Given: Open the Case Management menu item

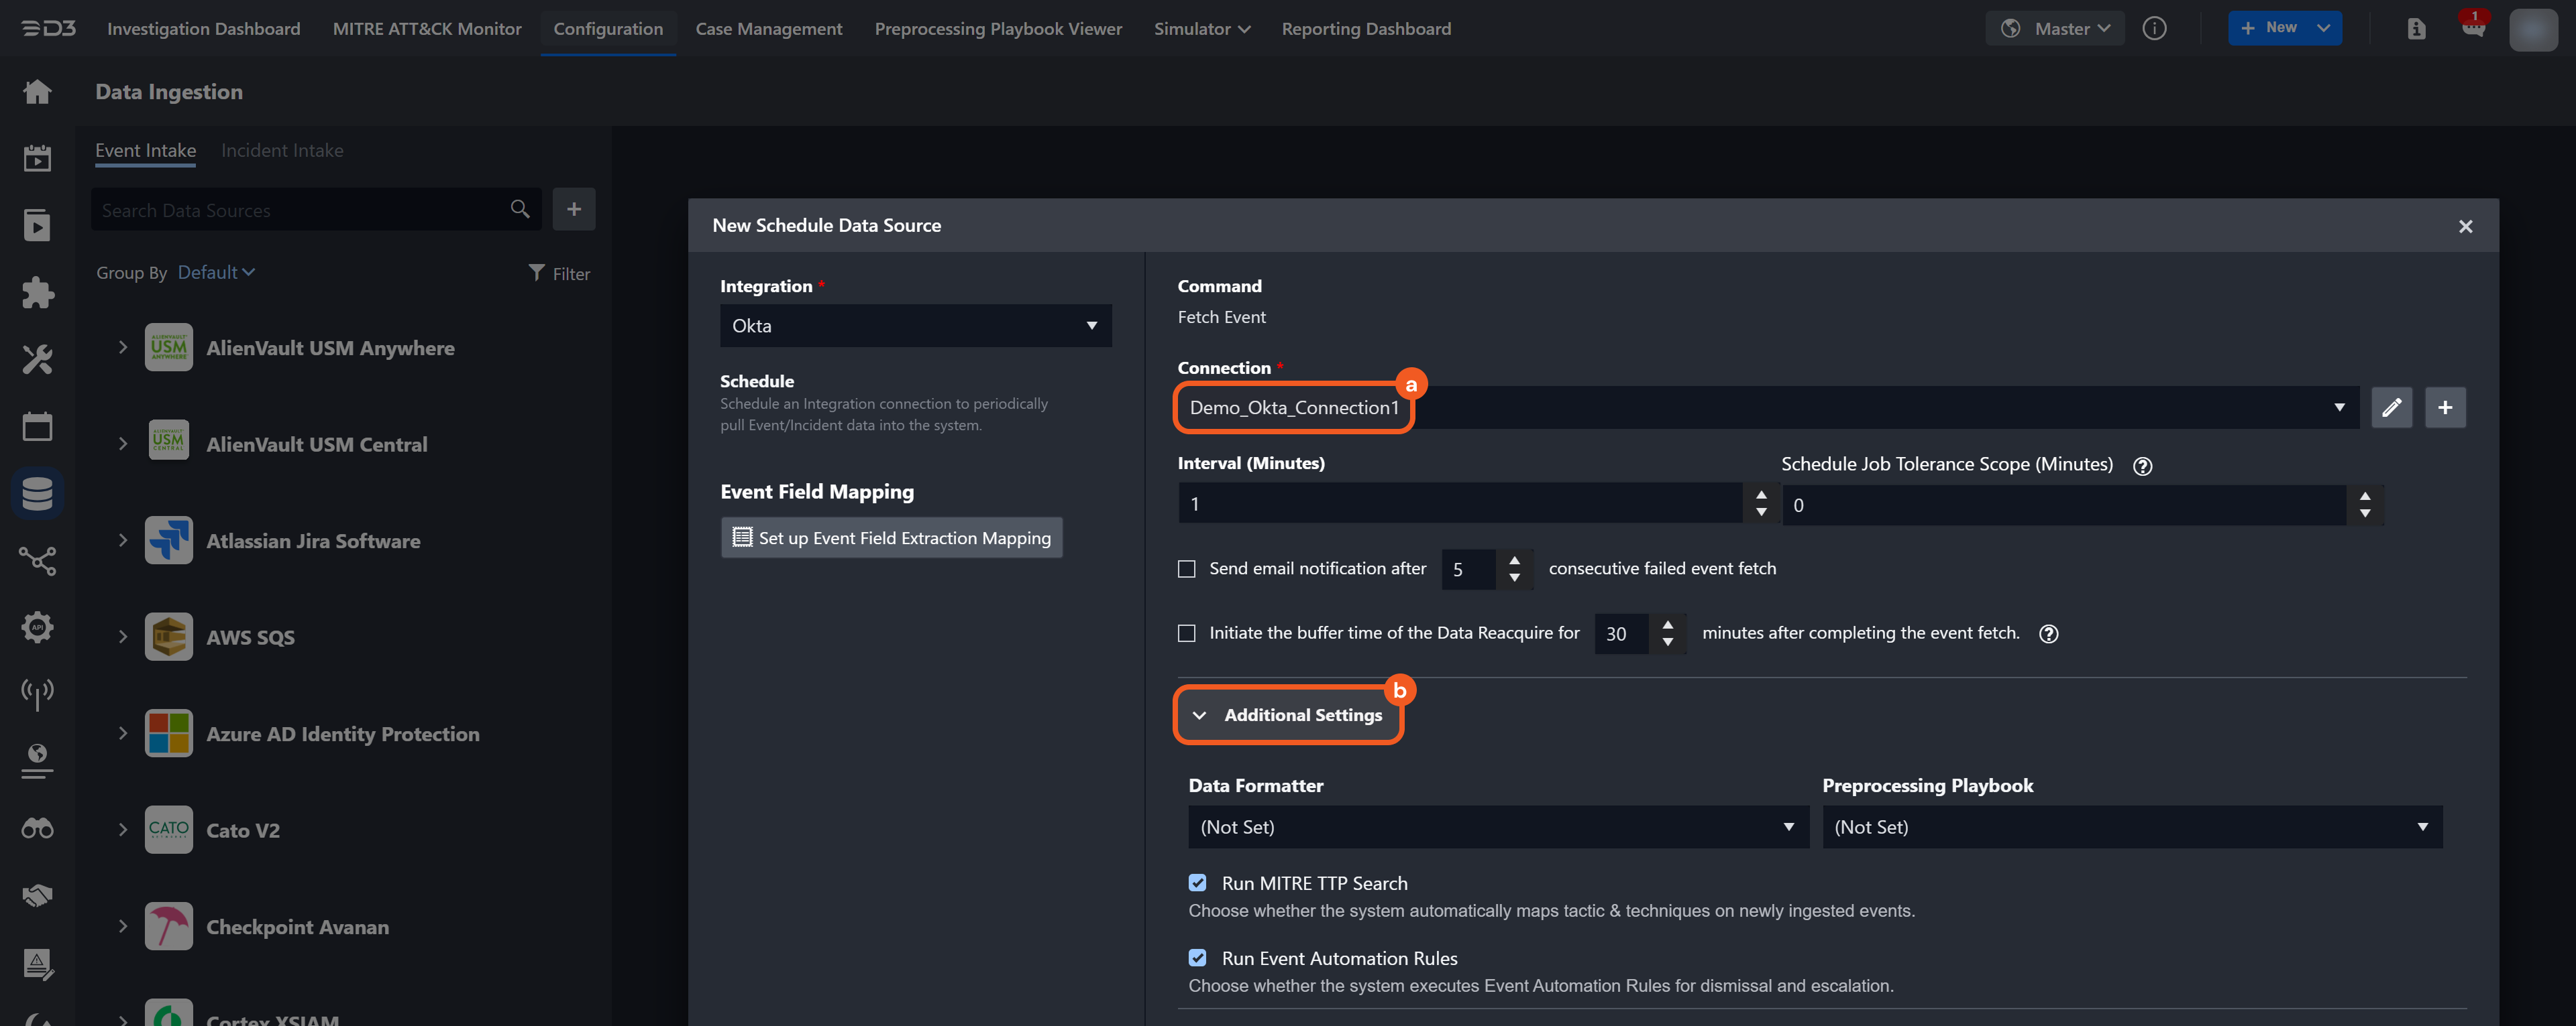Looking at the screenshot, I should pos(768,29).
